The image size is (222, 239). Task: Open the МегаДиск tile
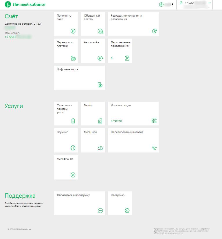(x=93, y=140)
